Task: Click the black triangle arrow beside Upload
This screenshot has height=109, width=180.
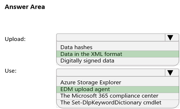Action: pos(170,38)
